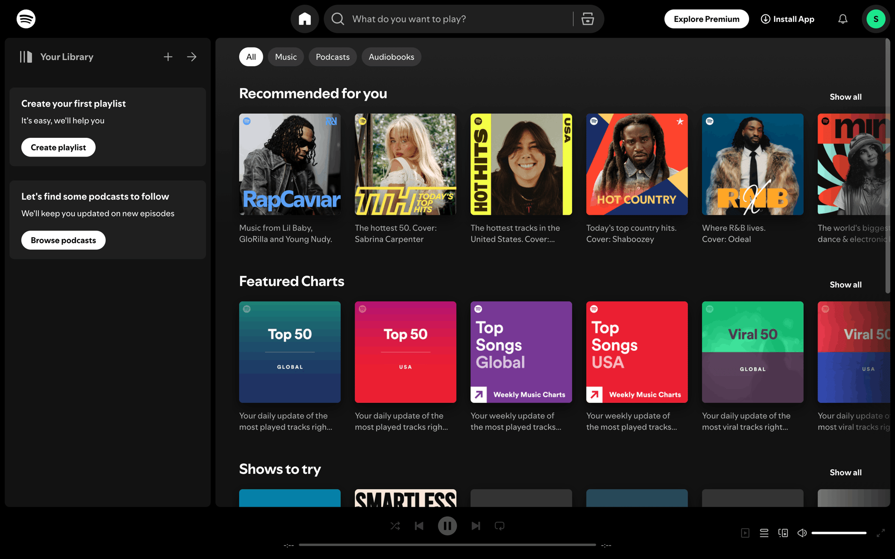
Task: Skip to previous track
Action: coord(419,526)
